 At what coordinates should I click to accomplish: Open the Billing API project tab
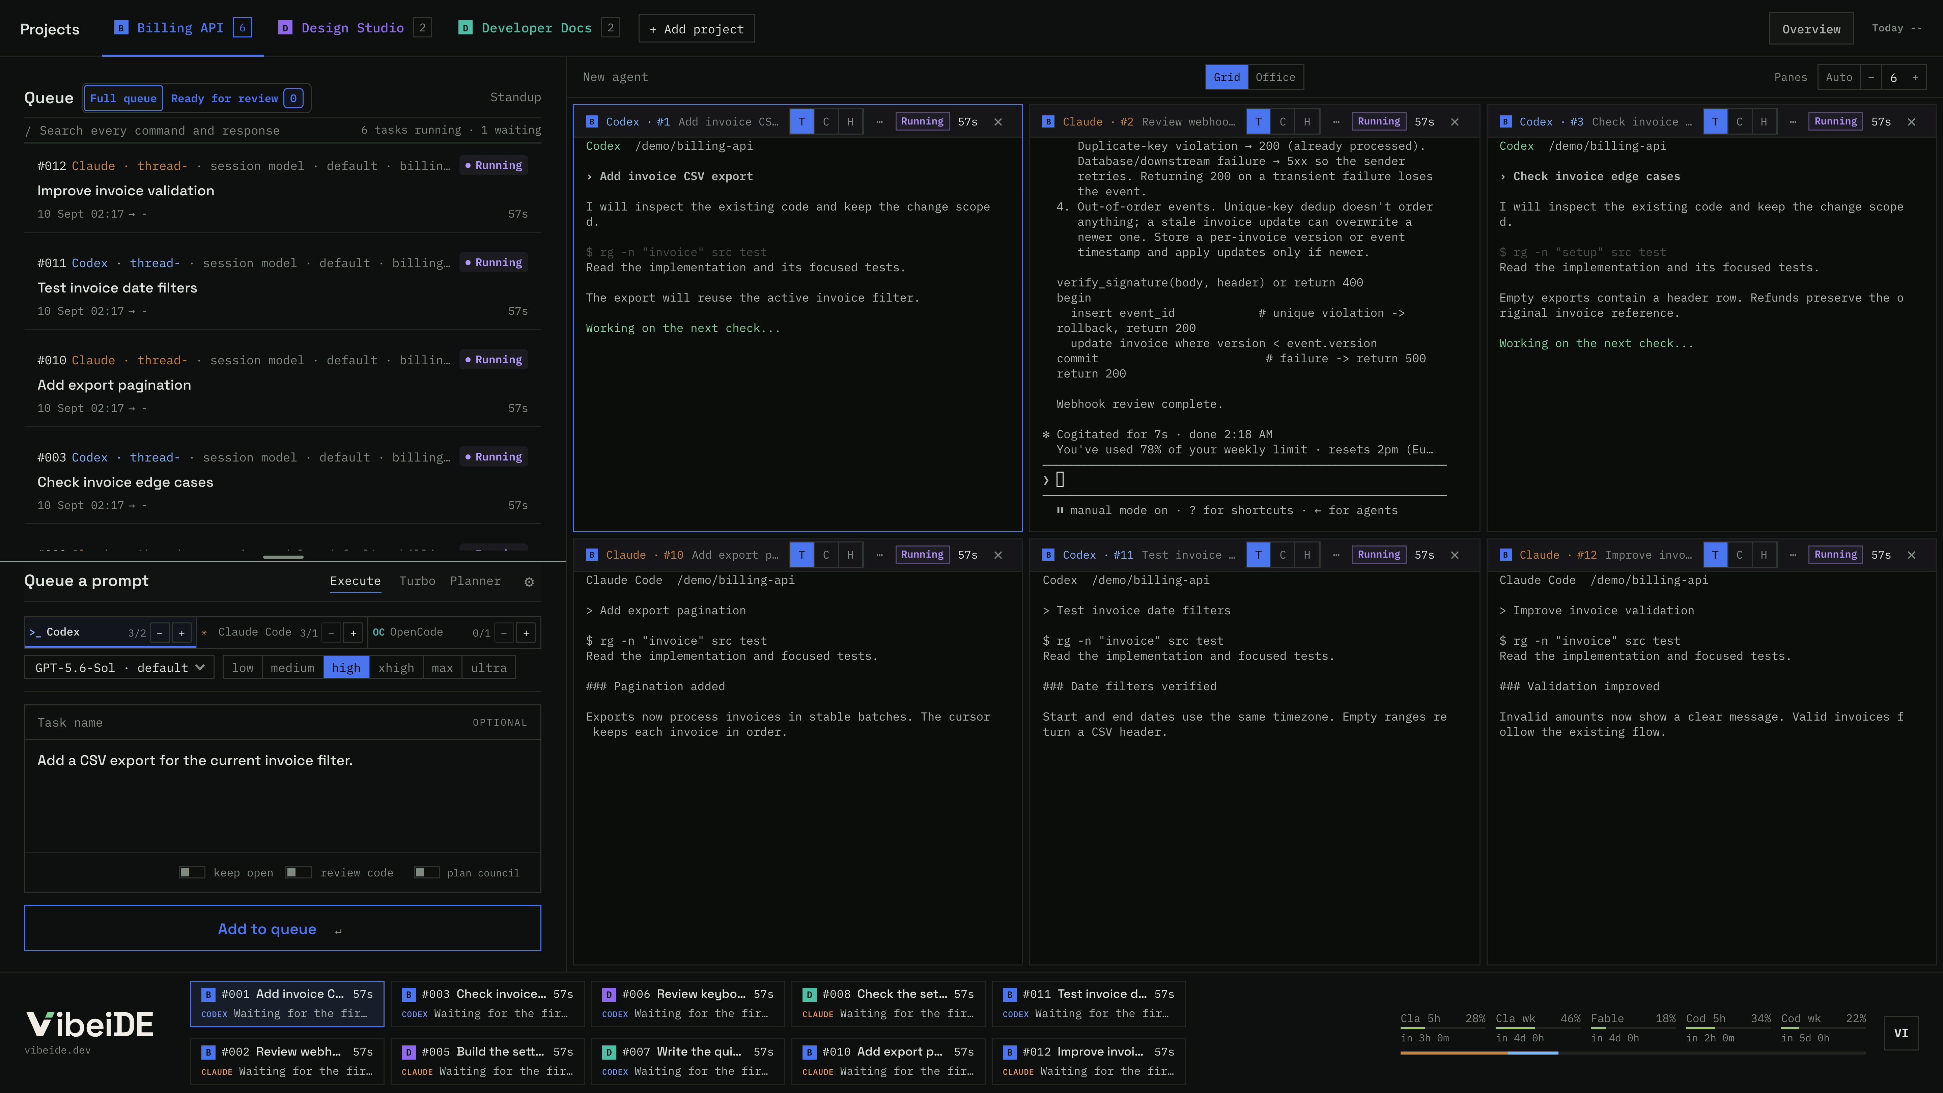[x=182, y=28]
